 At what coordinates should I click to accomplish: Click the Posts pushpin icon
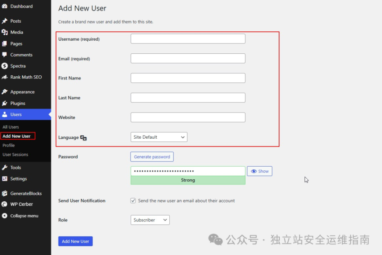pos(4,21)
